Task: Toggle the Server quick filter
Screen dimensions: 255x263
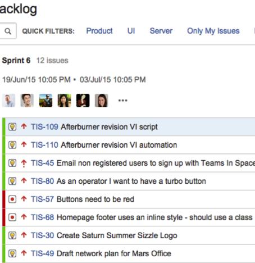Action: pyautogui.click(x=161, y=31)
